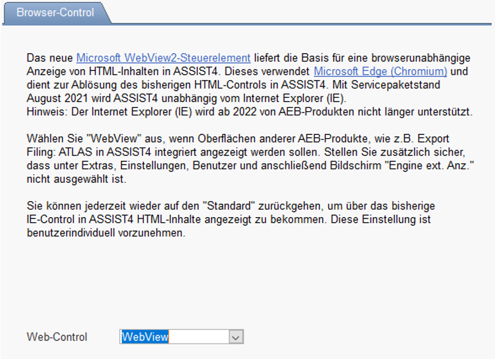Click the text "Export Filing: ATLAS"
495x359 pixels.
[63, 153]
